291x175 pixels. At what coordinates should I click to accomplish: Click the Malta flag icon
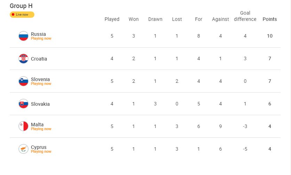(x=23, y=126)
